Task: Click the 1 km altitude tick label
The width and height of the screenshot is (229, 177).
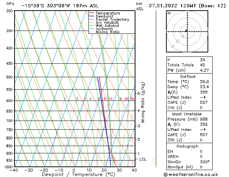Action: tap(139, 154)
